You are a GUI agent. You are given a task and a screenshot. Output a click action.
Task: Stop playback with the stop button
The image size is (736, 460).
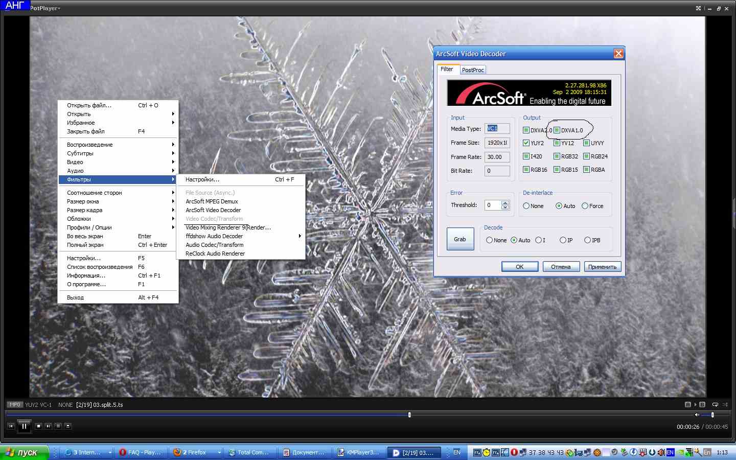(x=38, y=426)
